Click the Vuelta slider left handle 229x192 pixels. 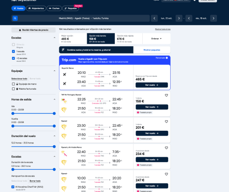[13, 126]
